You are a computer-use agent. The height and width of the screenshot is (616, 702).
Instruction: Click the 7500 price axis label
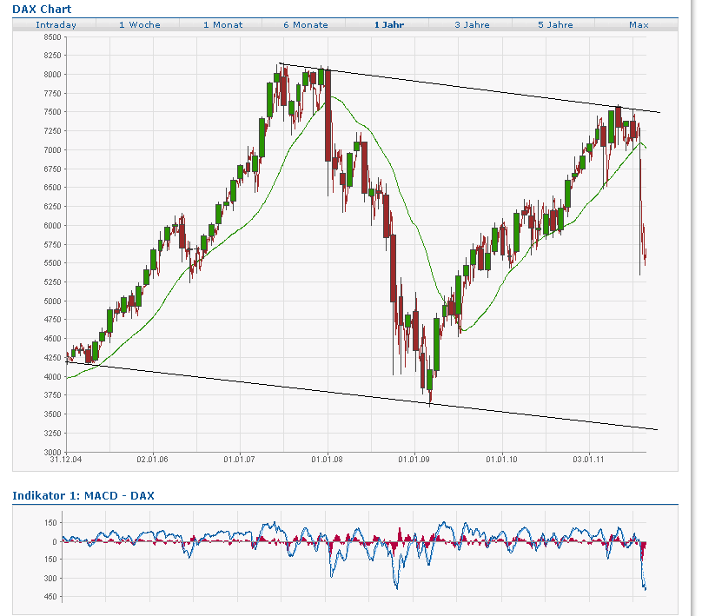(52, 112)
